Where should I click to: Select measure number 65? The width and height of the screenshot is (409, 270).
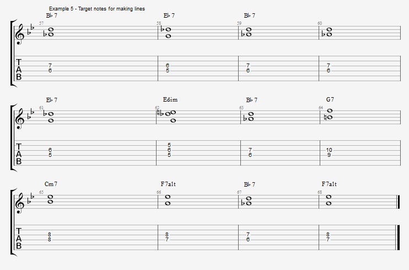41,192
